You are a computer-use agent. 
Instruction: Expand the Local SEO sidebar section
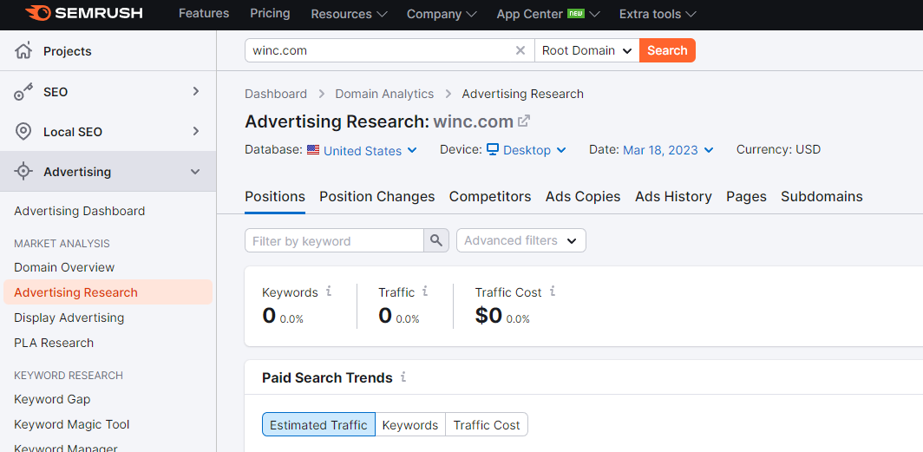[196, 131]
